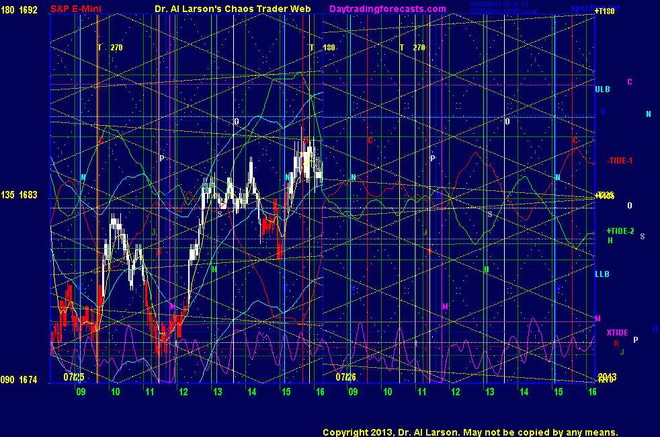Click the "12" hour label of the 07/26 session
Screen dimensions: 660x437
coord(456,392)
